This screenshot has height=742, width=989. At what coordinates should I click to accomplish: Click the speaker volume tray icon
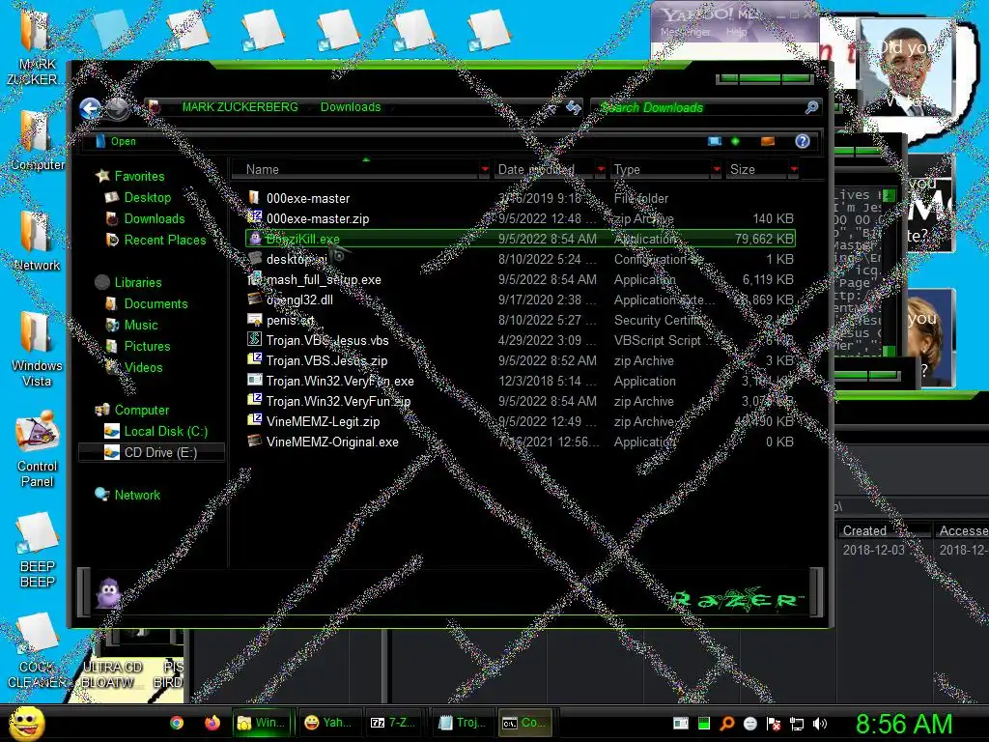point(820,724)
